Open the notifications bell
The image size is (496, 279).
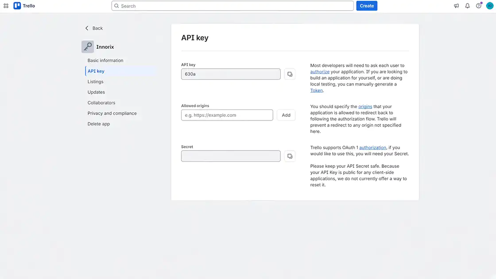467,6
